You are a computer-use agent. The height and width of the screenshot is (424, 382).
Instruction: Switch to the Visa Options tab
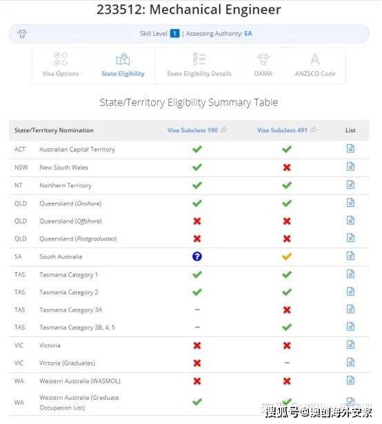pos(61,65)
